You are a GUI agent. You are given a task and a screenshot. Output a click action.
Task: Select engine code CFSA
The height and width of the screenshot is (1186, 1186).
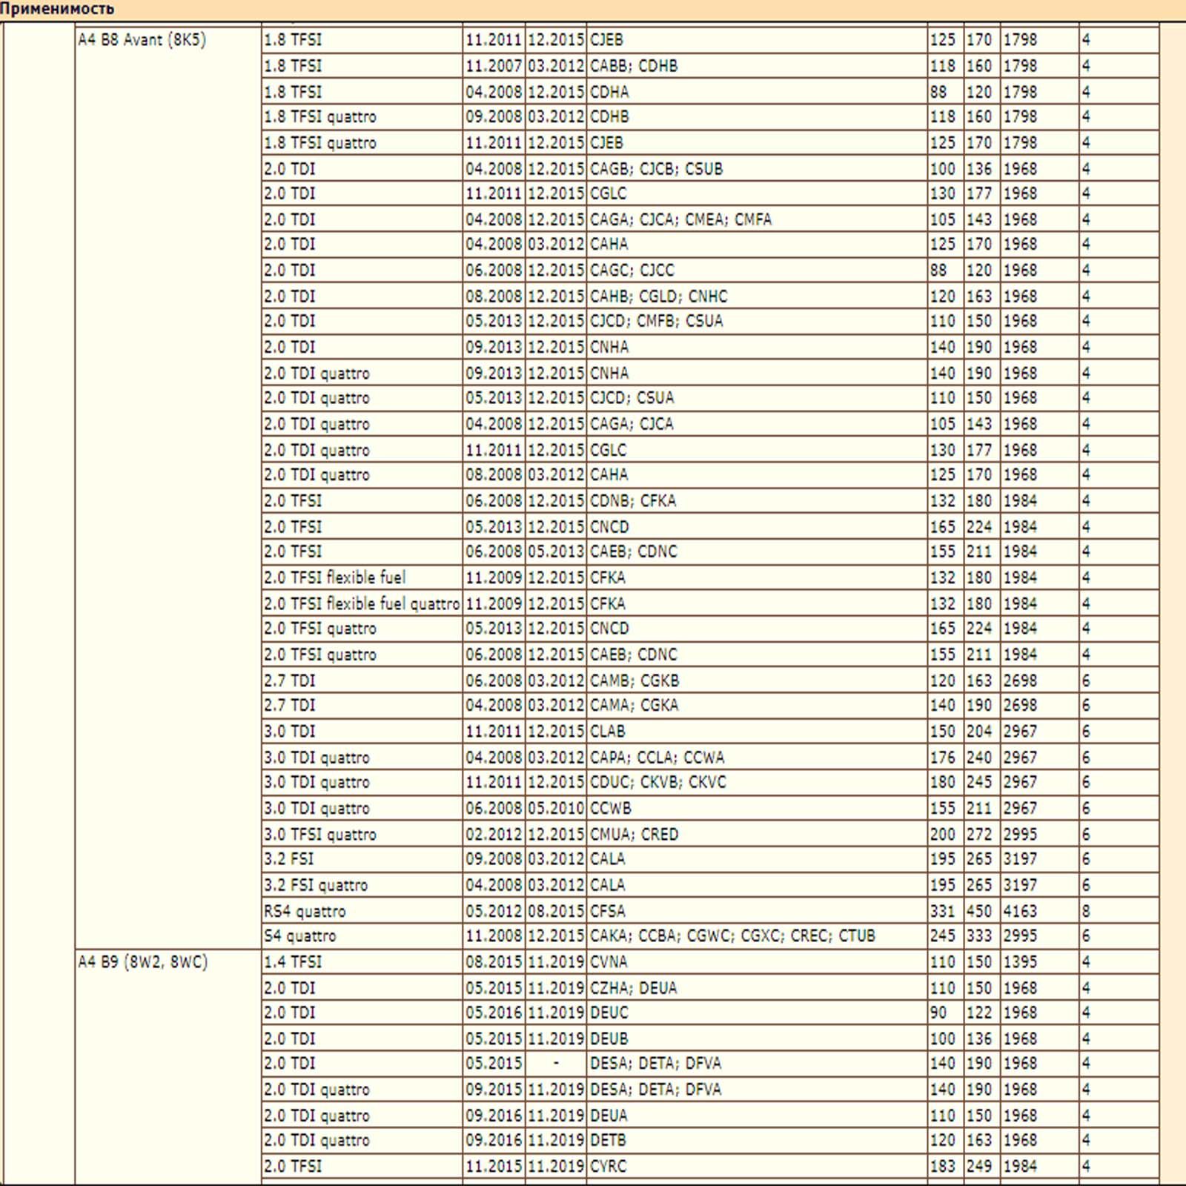[607, 911]
